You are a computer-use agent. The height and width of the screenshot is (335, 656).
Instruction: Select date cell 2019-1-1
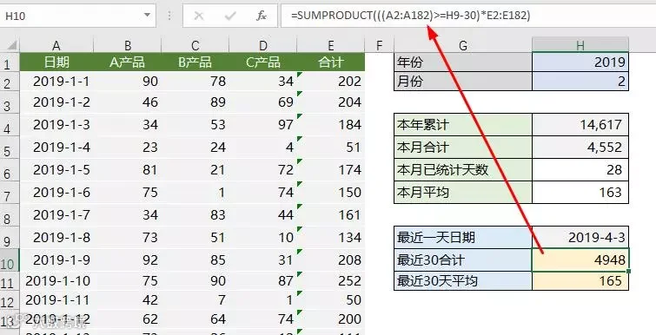(x=56, y=81)
